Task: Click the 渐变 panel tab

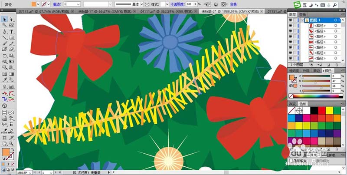Action: pyautogui.click(x=292, y=104)
